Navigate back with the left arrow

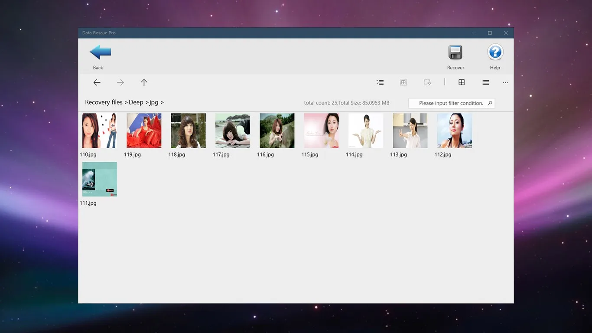click(97, 82)
